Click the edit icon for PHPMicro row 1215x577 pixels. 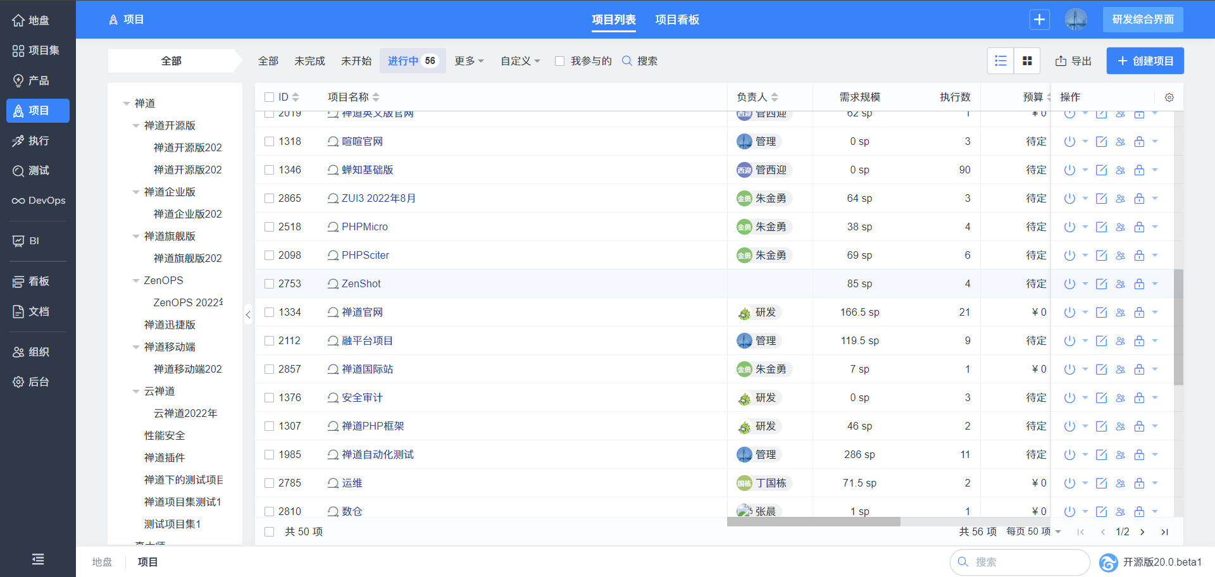(x=1101, y=227)
